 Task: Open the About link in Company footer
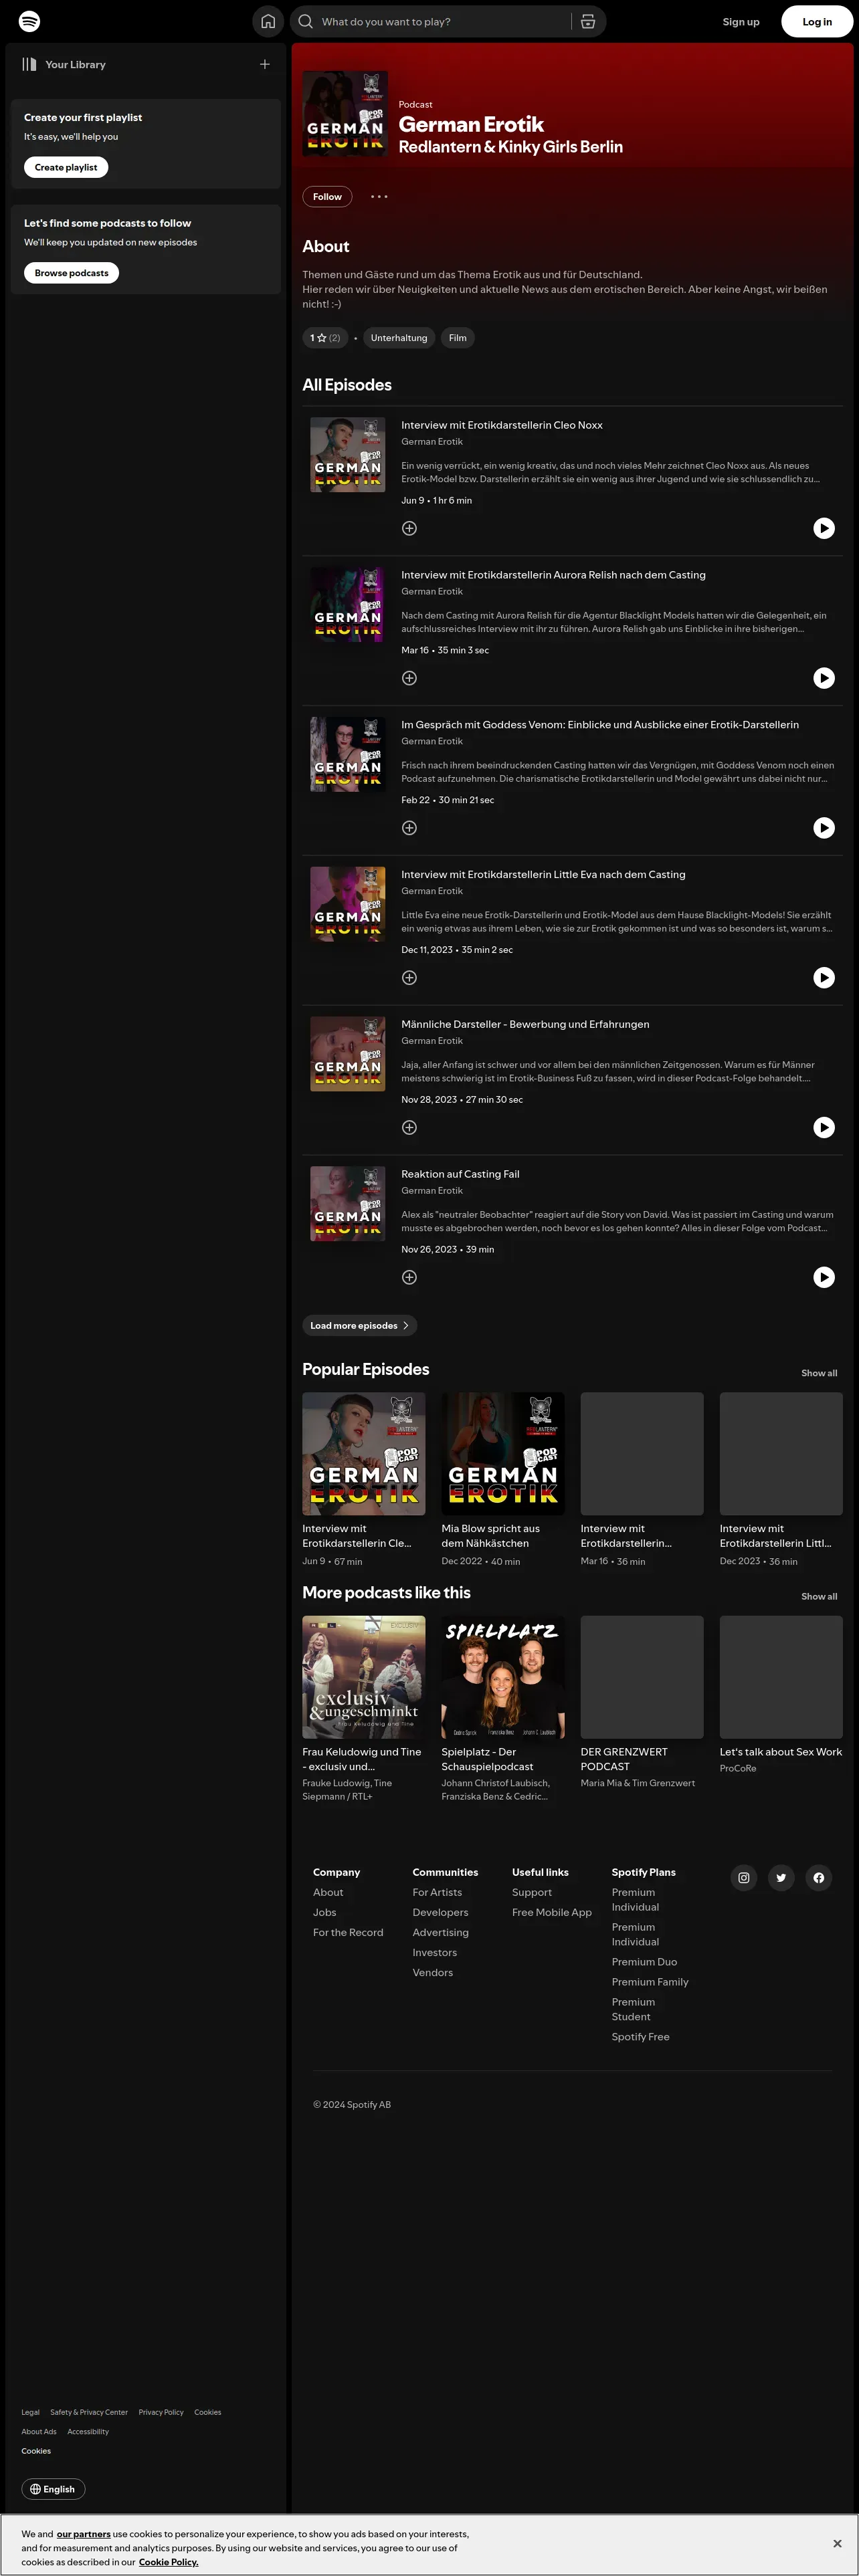328,1892
